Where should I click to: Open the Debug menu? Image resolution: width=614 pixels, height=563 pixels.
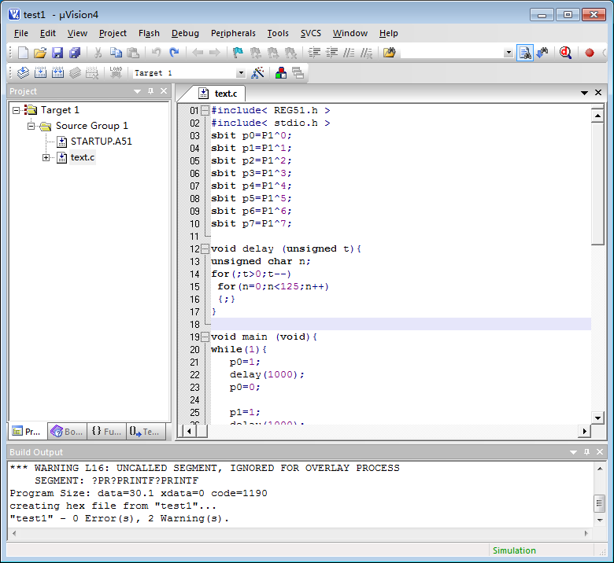[185, 33]
